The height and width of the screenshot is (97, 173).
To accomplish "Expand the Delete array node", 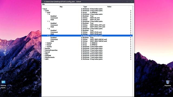I will pyautogui.click(x=46, y=43).
